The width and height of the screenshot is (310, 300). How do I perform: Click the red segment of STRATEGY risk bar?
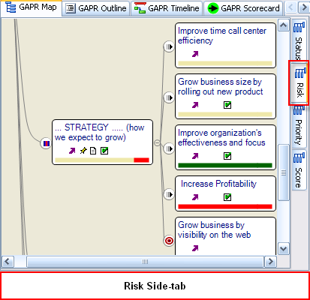pos(141,160)
